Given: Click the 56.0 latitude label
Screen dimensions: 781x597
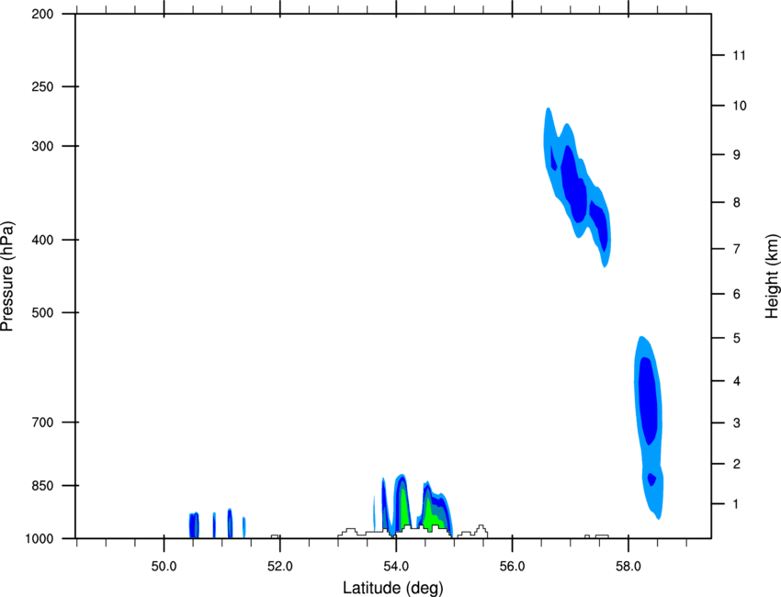Looking at the screenshot, I should coord(512,567).
